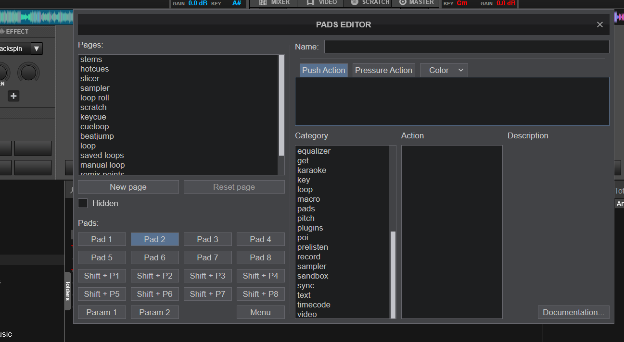Choose the macro category
624x342 pixels.
tap(342, 199)
